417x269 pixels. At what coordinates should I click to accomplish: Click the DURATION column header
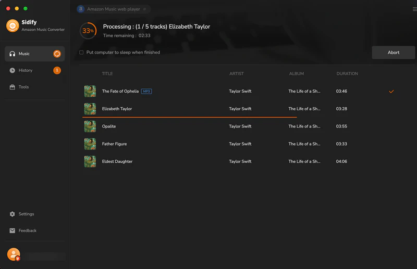(347, 73)
